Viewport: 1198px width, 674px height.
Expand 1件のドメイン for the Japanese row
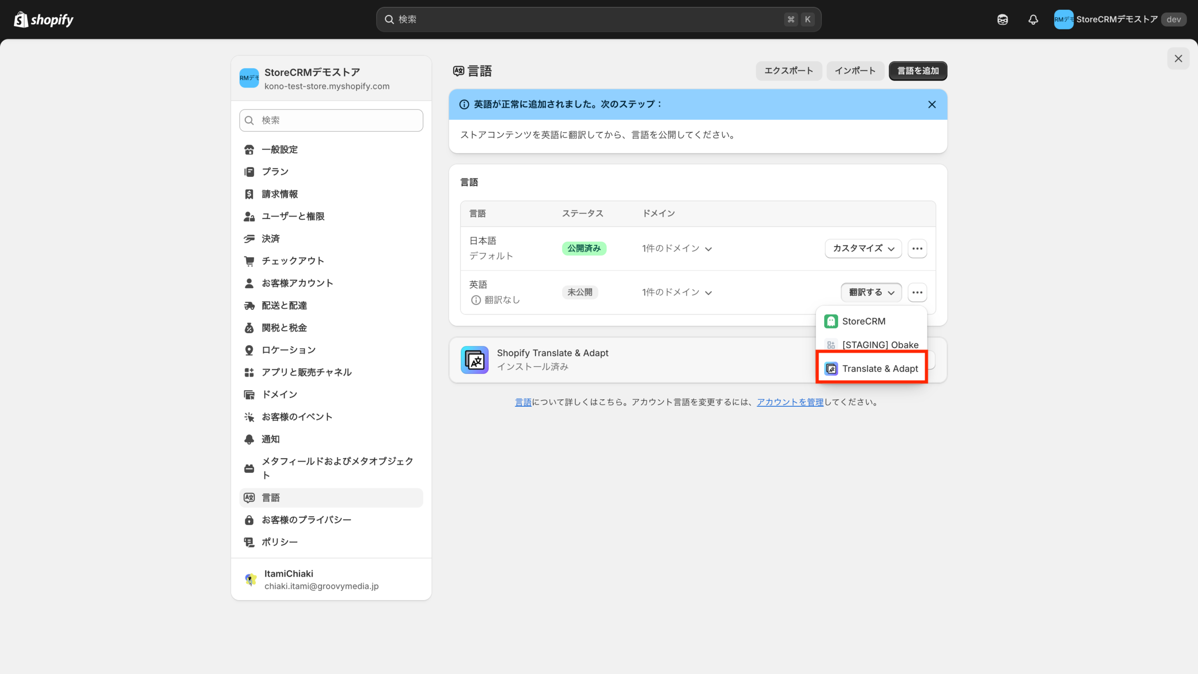pyautogui.click(x=677, y=249)
